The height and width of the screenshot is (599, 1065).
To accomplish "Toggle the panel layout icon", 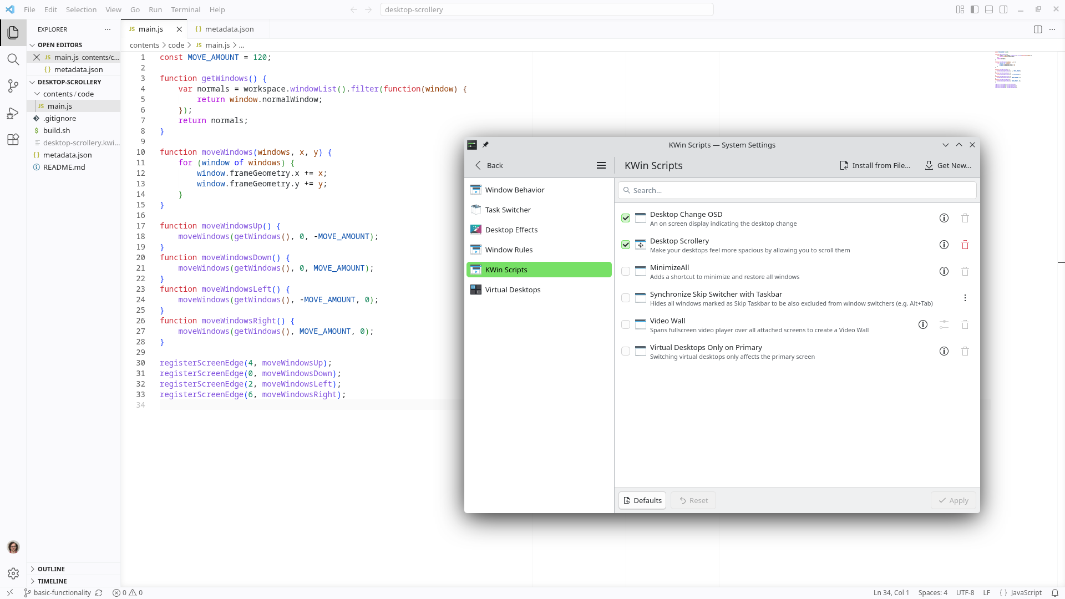I will click(x=989, y=9).
